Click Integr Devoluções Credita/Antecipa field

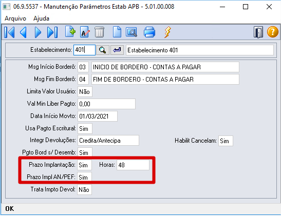(x=108, y=141)
